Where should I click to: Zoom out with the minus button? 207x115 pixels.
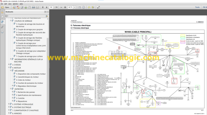point(61,7)
